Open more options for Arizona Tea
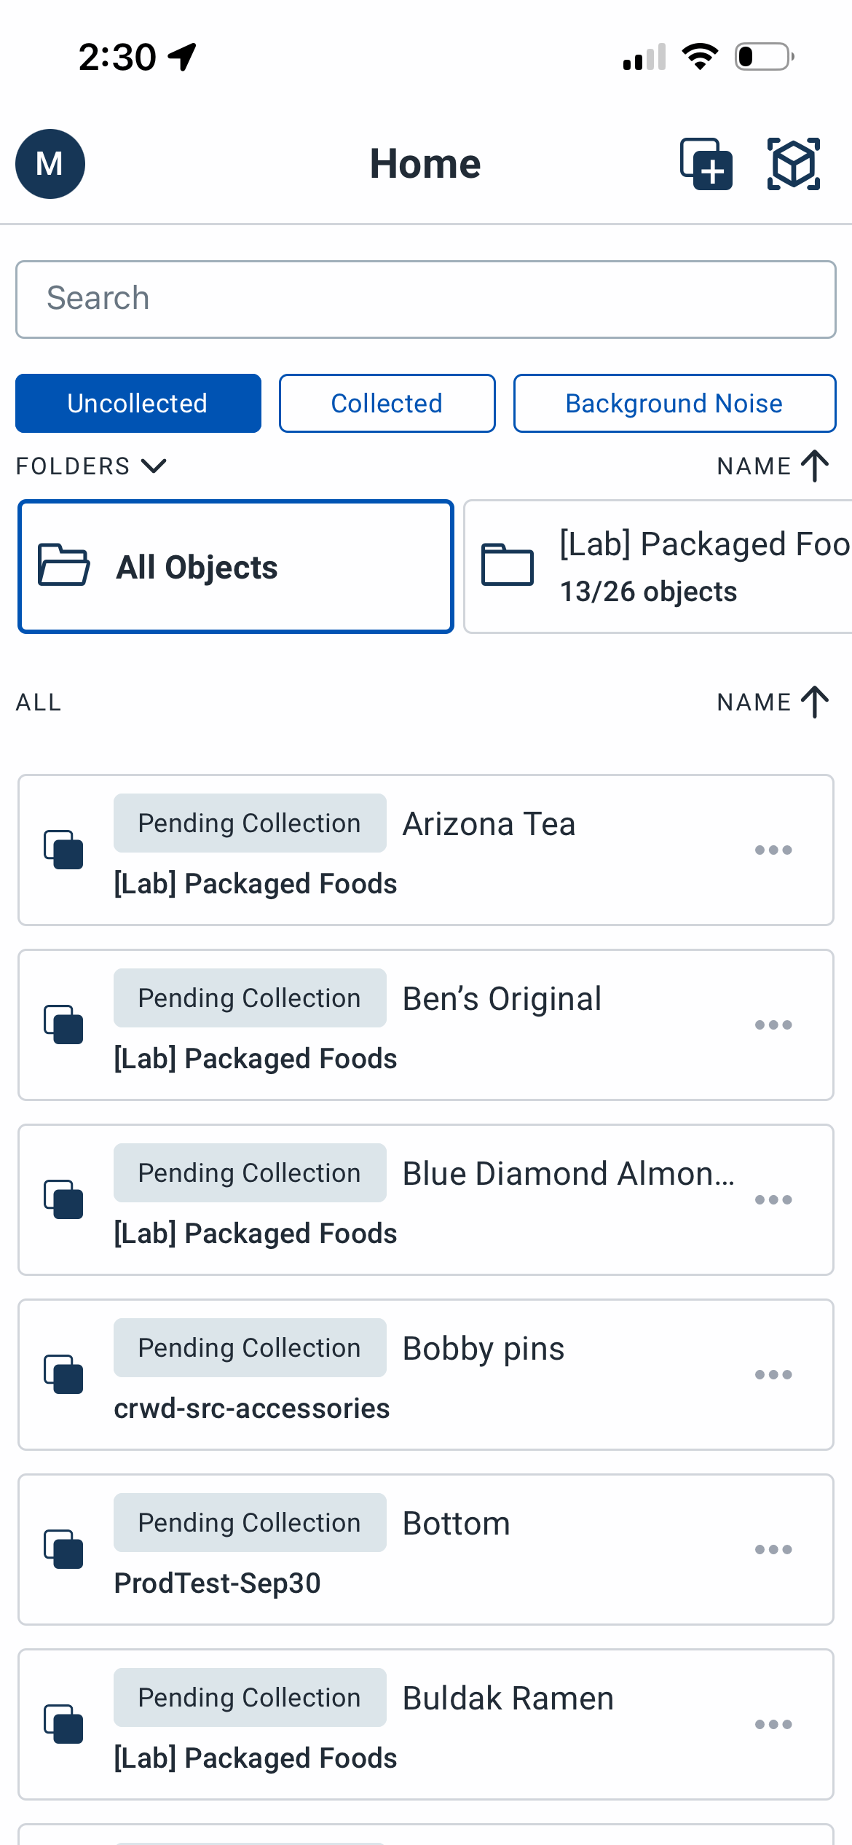852x1845 pixels. coord(773,850)
